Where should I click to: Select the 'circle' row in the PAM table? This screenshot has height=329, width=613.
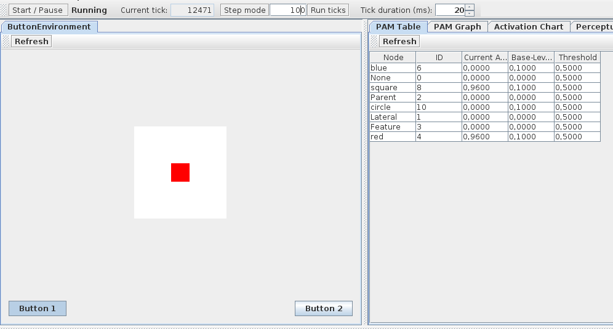click(x=392, y=107)
